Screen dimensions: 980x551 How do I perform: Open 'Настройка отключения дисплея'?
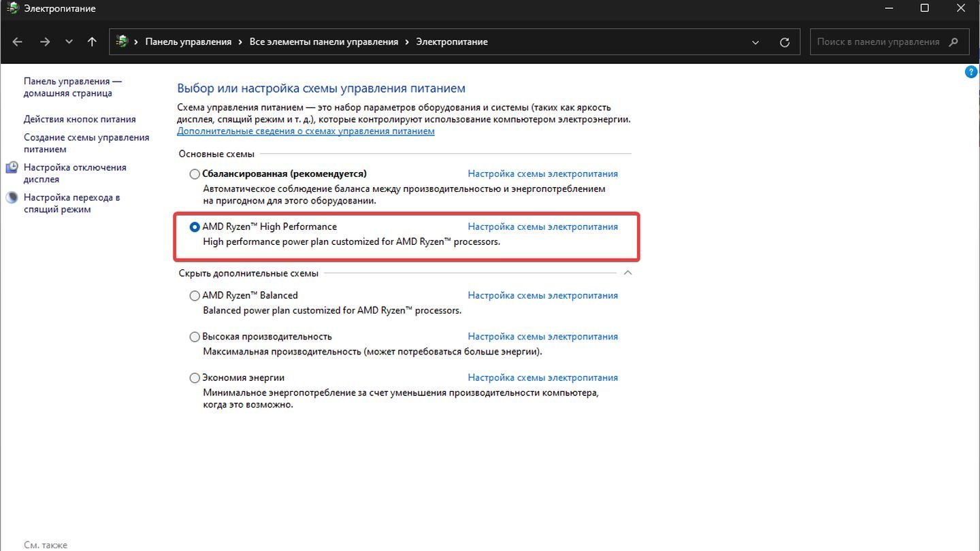[x=75, y=173]
